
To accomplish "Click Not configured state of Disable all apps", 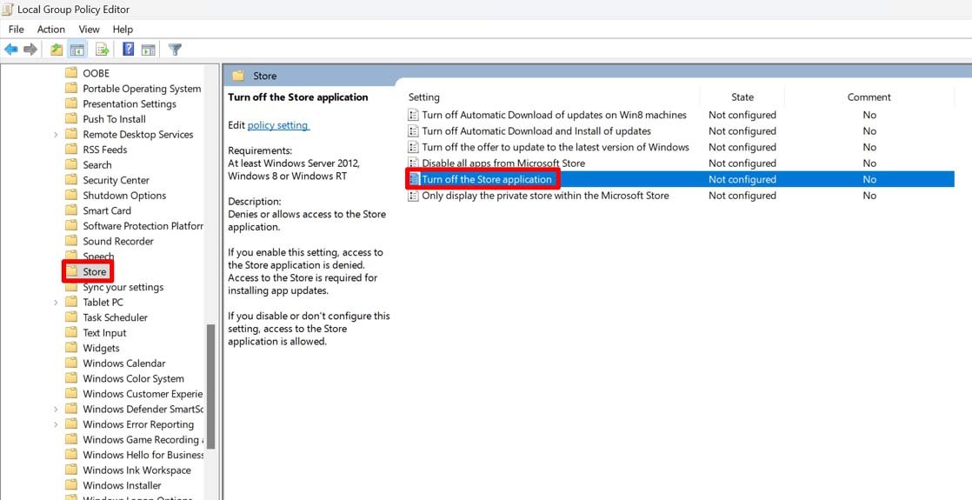I will coord(742,163).
